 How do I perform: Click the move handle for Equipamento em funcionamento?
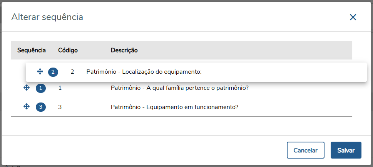pos(27,106)
